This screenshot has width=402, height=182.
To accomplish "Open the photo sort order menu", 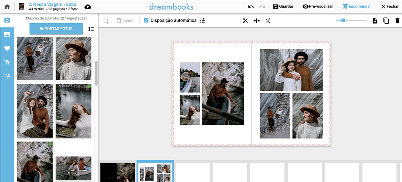I will [x=91, y=29].
